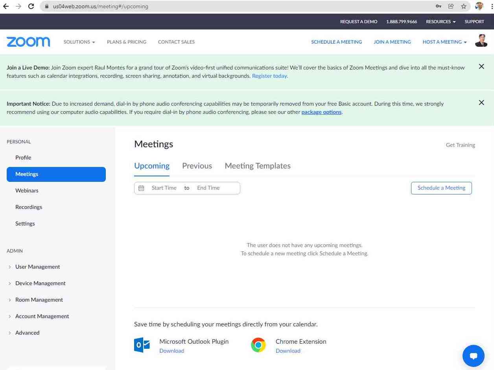
Task: Click the Start Time input field
Action: point(164,188)
